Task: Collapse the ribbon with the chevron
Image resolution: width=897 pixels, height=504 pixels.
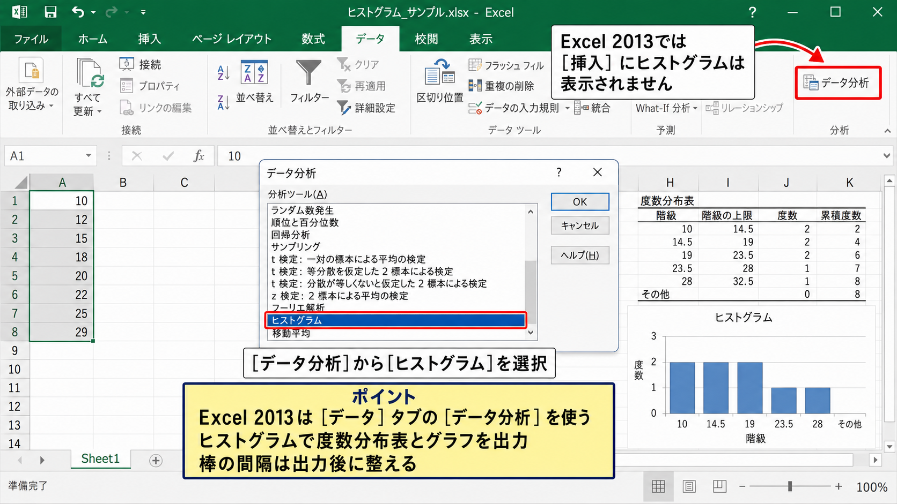Action: point(887,131)
